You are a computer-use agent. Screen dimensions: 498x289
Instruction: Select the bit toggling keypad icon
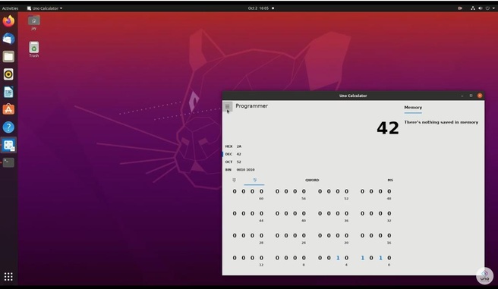coord(254,181)
